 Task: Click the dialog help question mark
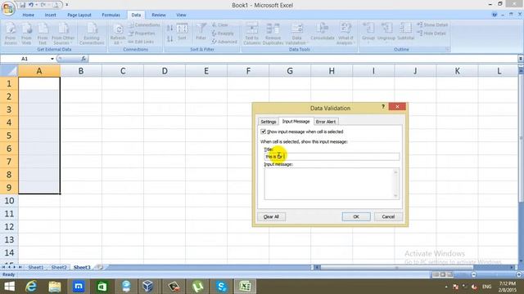tap(383, 107)
